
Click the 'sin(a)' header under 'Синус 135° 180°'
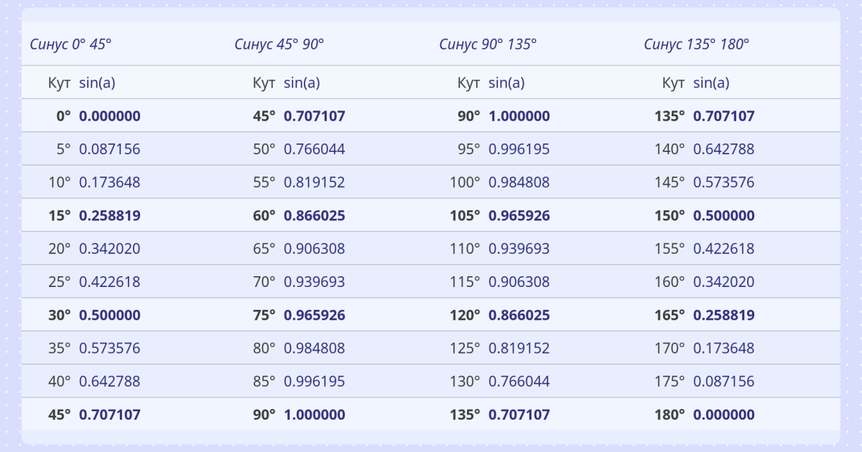(711, 83)
